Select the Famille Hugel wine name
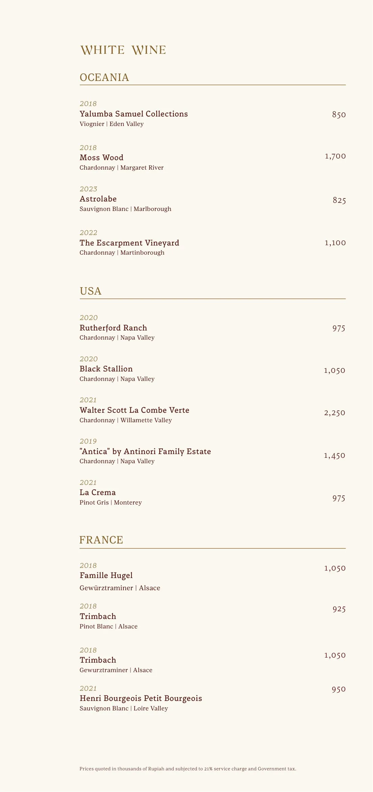373x792 pixels. [106, 575]
